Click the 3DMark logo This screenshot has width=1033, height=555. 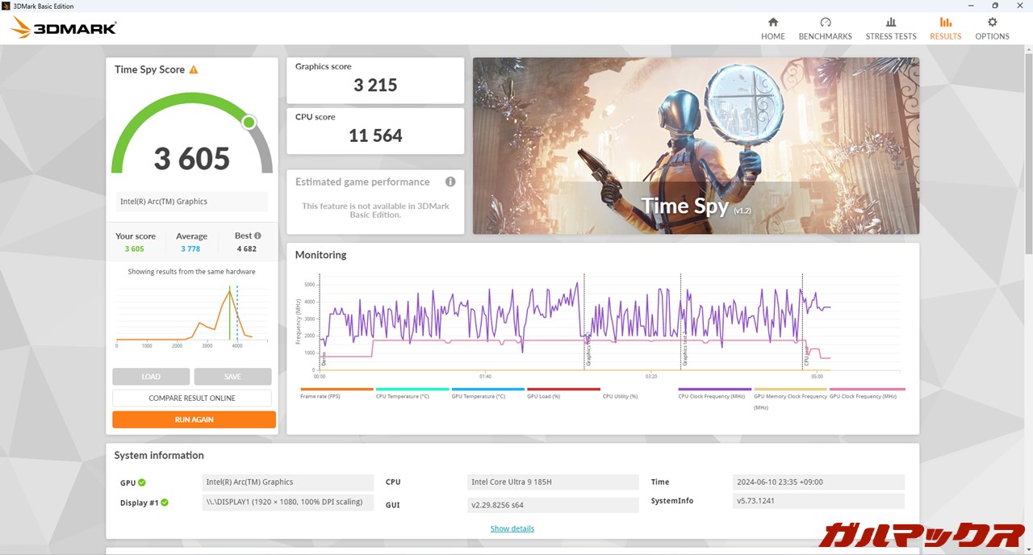64,28
